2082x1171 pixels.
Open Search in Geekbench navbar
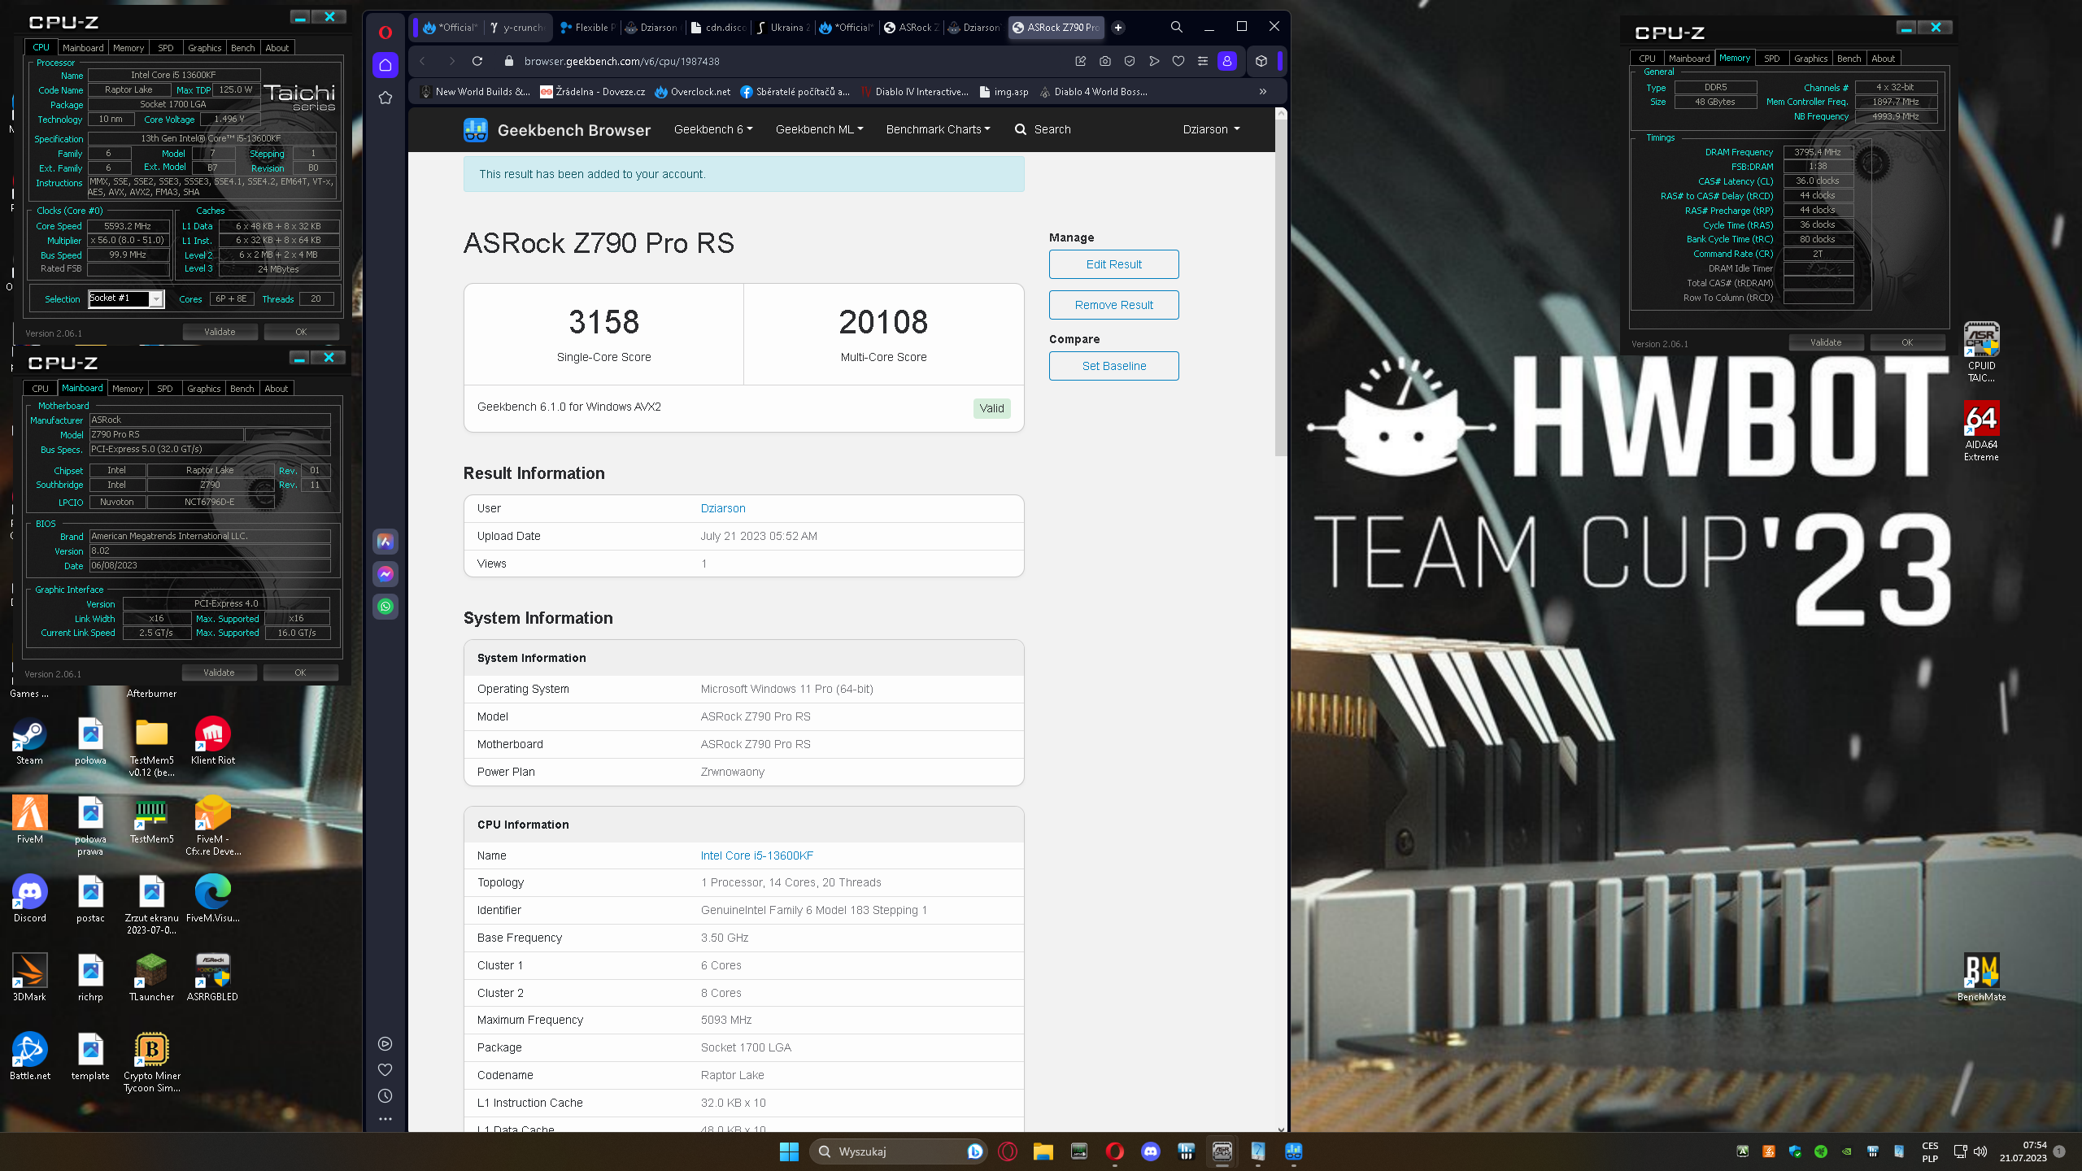pos(1043,129)
